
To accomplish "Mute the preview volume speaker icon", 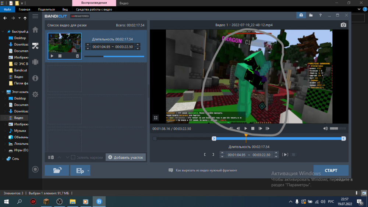I will tap(326, 128).
